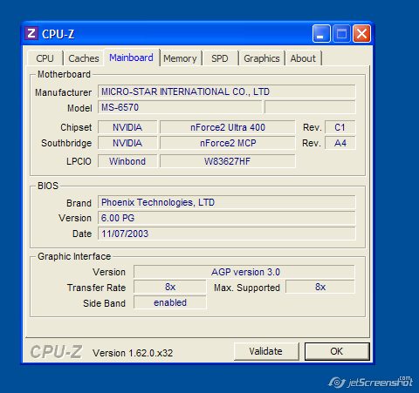Click the Transfer Rate 8x value

[170, 287]
